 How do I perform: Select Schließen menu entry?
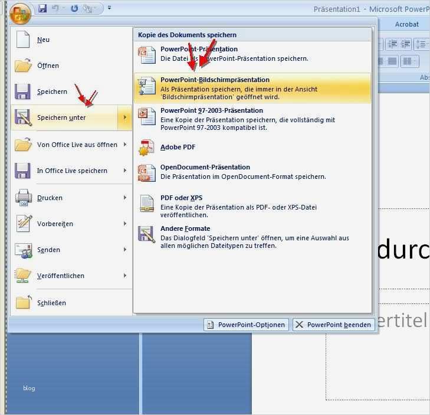[x=71, y=303]
